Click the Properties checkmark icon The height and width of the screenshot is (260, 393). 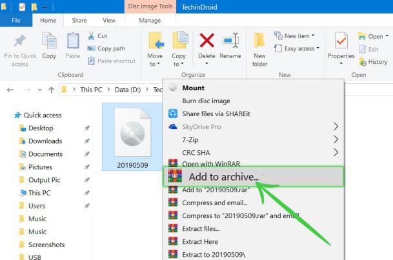click(x=341, y=40)
